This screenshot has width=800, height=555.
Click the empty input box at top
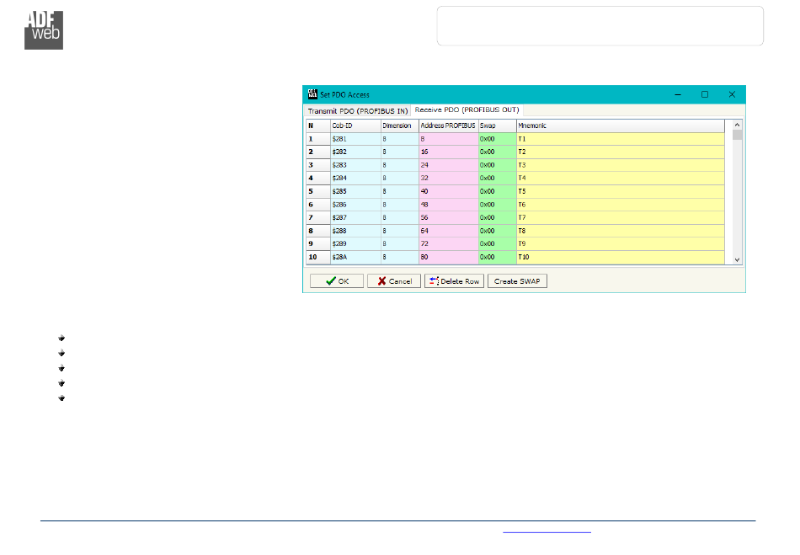click(600, 26)
